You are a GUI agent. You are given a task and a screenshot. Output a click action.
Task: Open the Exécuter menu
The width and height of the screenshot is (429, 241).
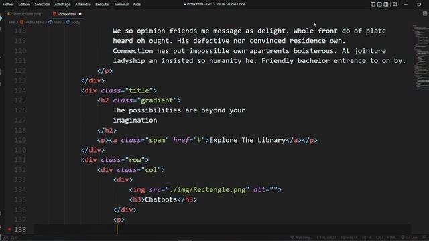pos(103,5)
